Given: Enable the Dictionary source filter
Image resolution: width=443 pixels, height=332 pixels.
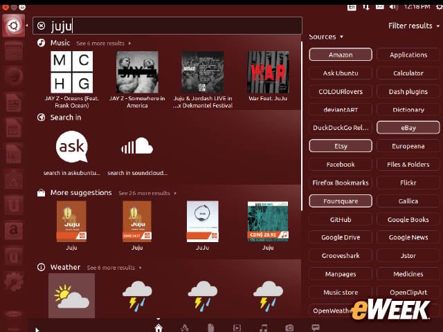Looking at the screenshot, I should click(x=408, y=109).
